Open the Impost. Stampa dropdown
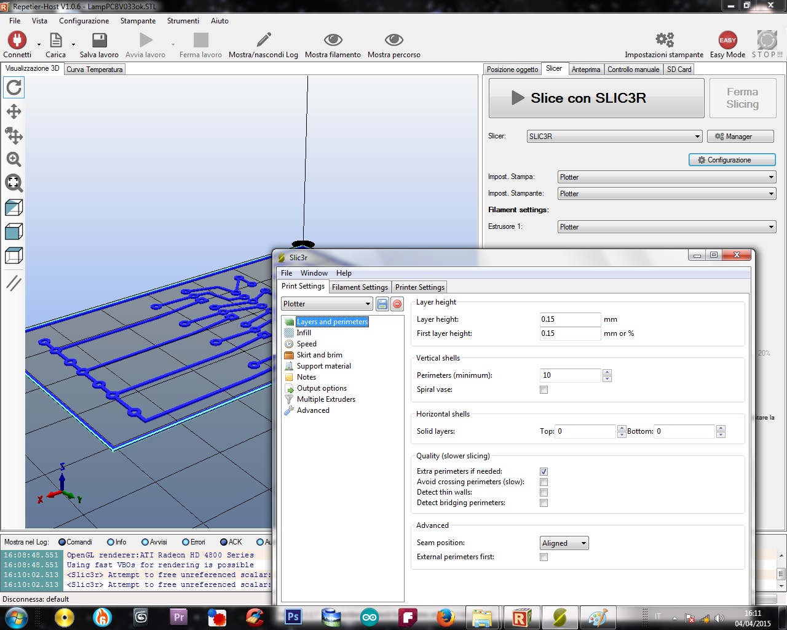Screen dimensions: 787x630 [x=666, y=177]
